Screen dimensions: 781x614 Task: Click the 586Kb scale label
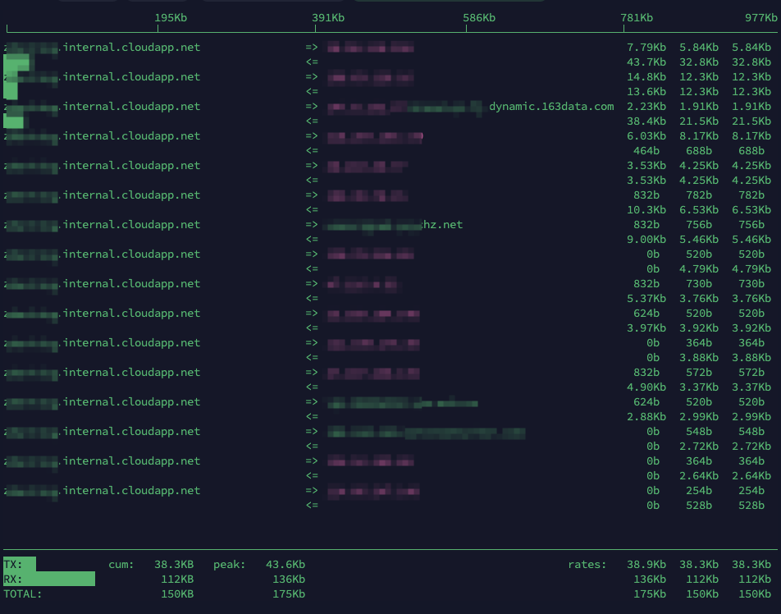click(x=479, y=17)
